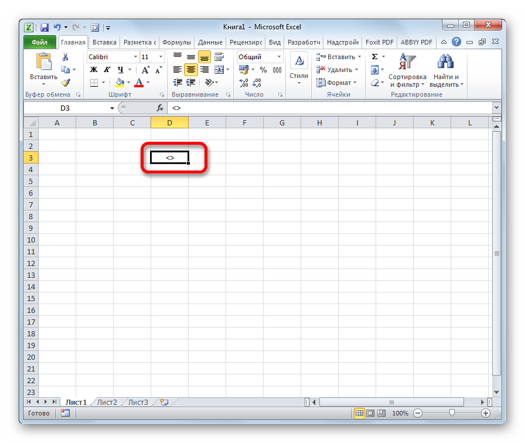Click the AutoSum sigma icon
The width and height of the screenshot is (525, 443).
[x=374, y=57]
